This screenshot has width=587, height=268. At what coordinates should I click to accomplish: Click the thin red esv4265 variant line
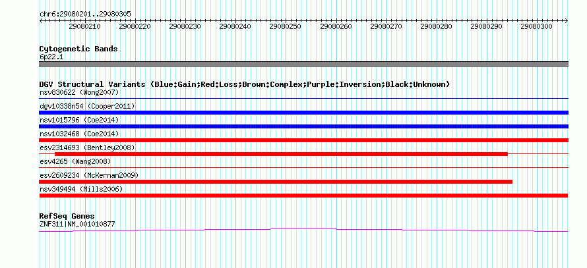303,168
